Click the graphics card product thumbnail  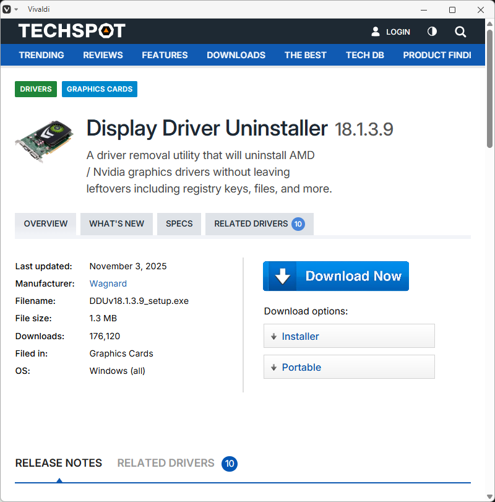tap(44, 142)
